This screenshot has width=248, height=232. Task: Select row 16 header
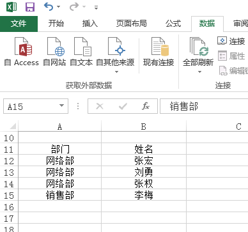pyautogui.click(x=9, y=207)
